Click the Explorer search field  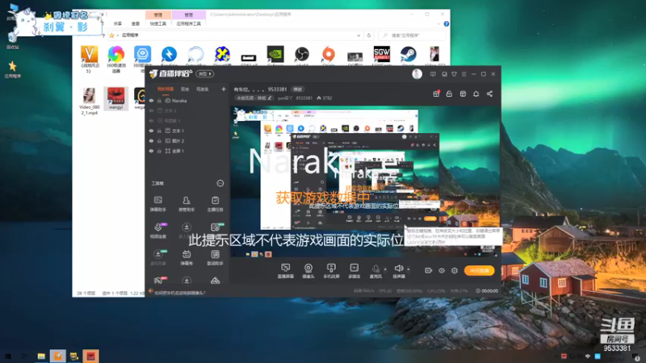coord(412,35)
